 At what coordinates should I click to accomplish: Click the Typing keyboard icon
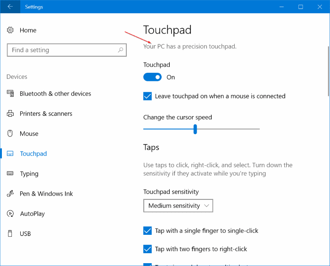click(10, 173)
